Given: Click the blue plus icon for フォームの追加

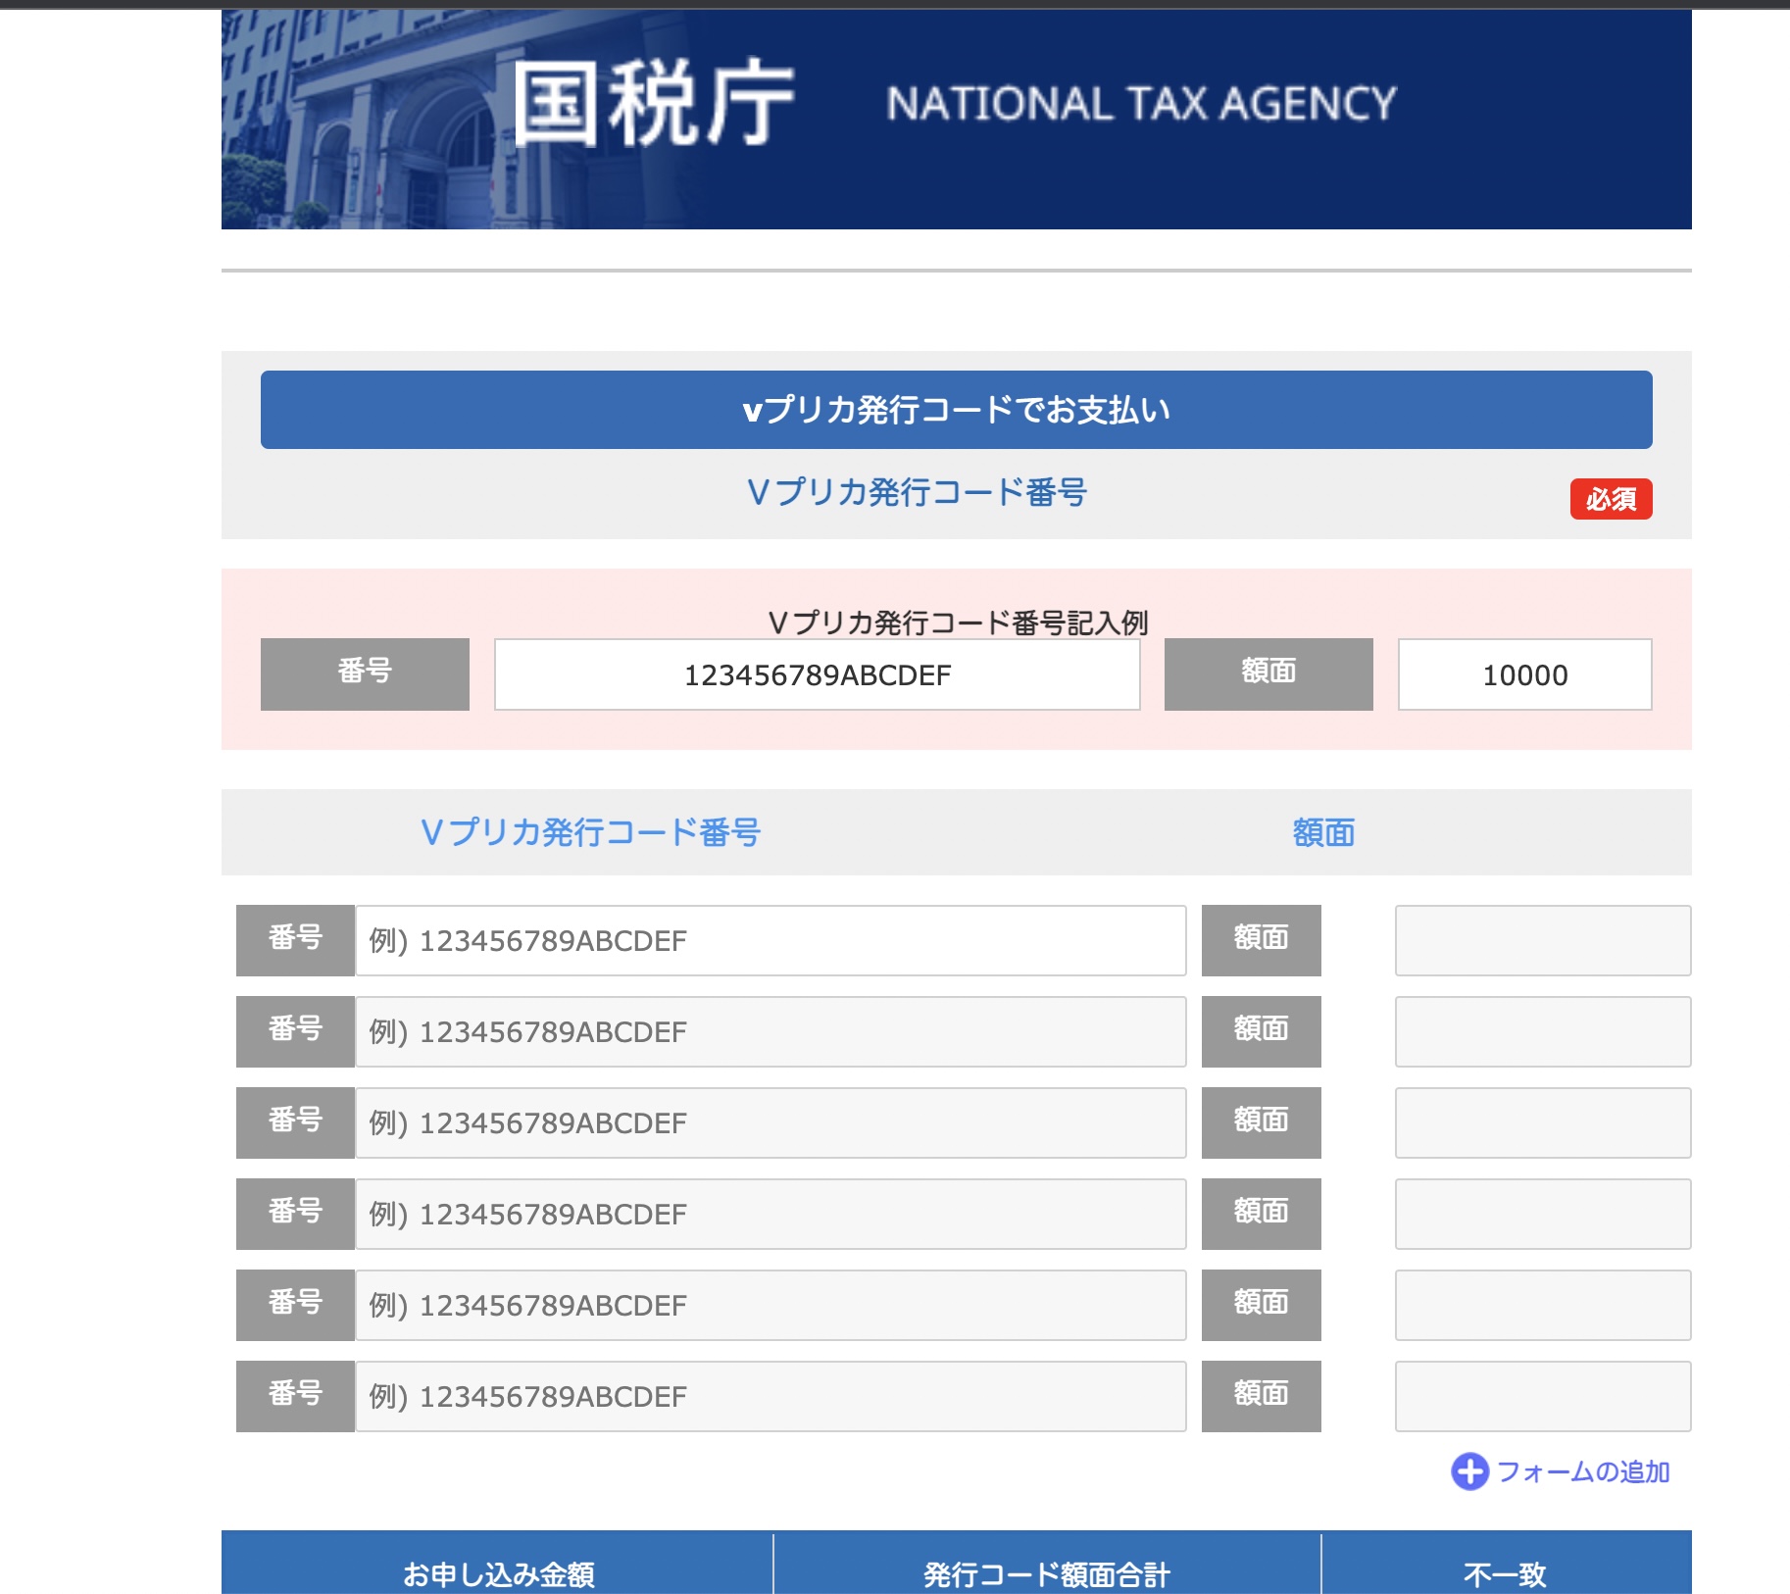Looking at the screenshot, I should point(1469,1471).
